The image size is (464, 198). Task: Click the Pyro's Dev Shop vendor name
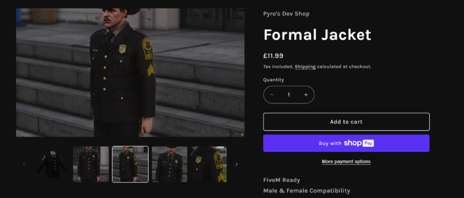click(x=286, y=13)
